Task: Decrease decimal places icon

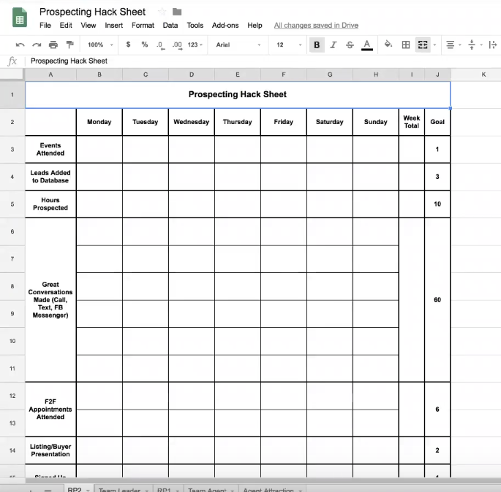Action: coord(161,45)
